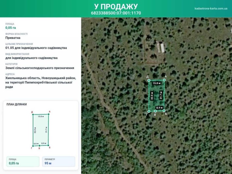Click the '15.8 м' length label on map
Screen dimensions: 232x174
click(157, 83)
